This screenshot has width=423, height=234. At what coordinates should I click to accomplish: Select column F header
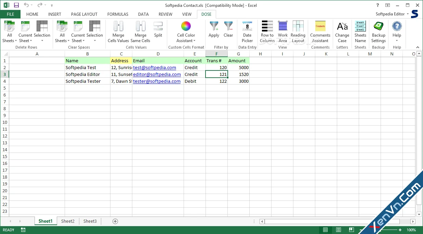coord(216,54)
